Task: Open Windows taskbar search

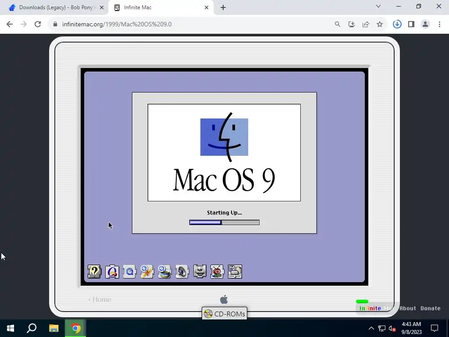Action: point(32,328)
